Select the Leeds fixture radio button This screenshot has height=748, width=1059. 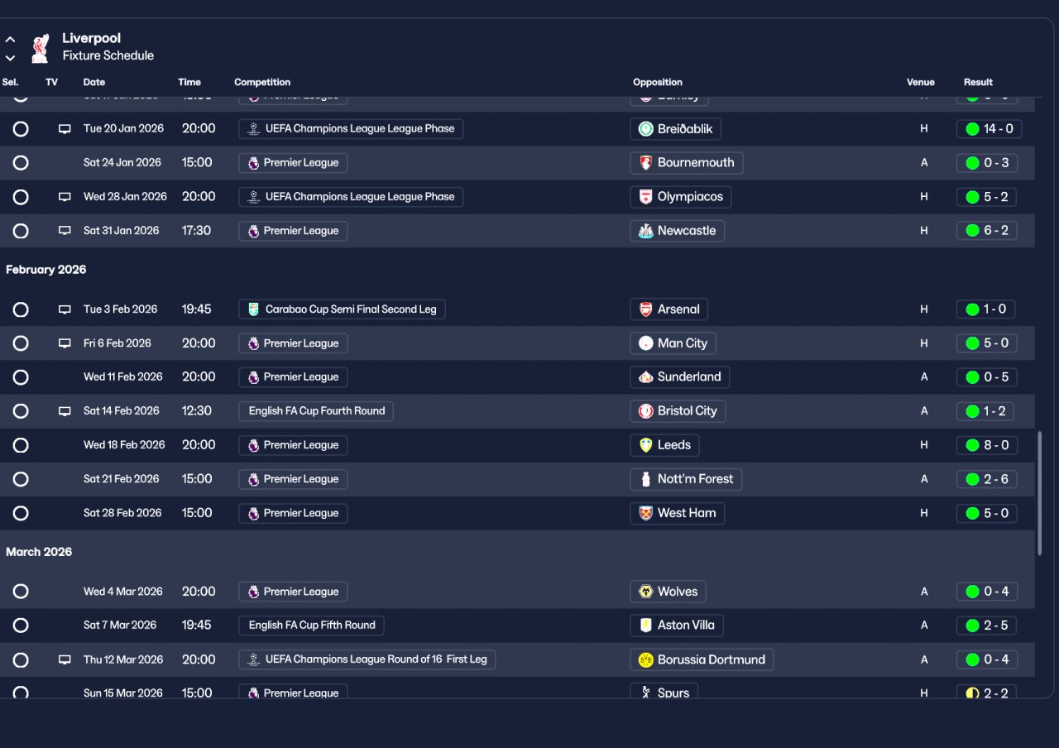pos(21,445)
